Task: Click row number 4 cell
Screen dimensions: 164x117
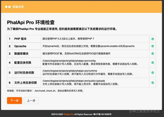Action: coord(10,63)
